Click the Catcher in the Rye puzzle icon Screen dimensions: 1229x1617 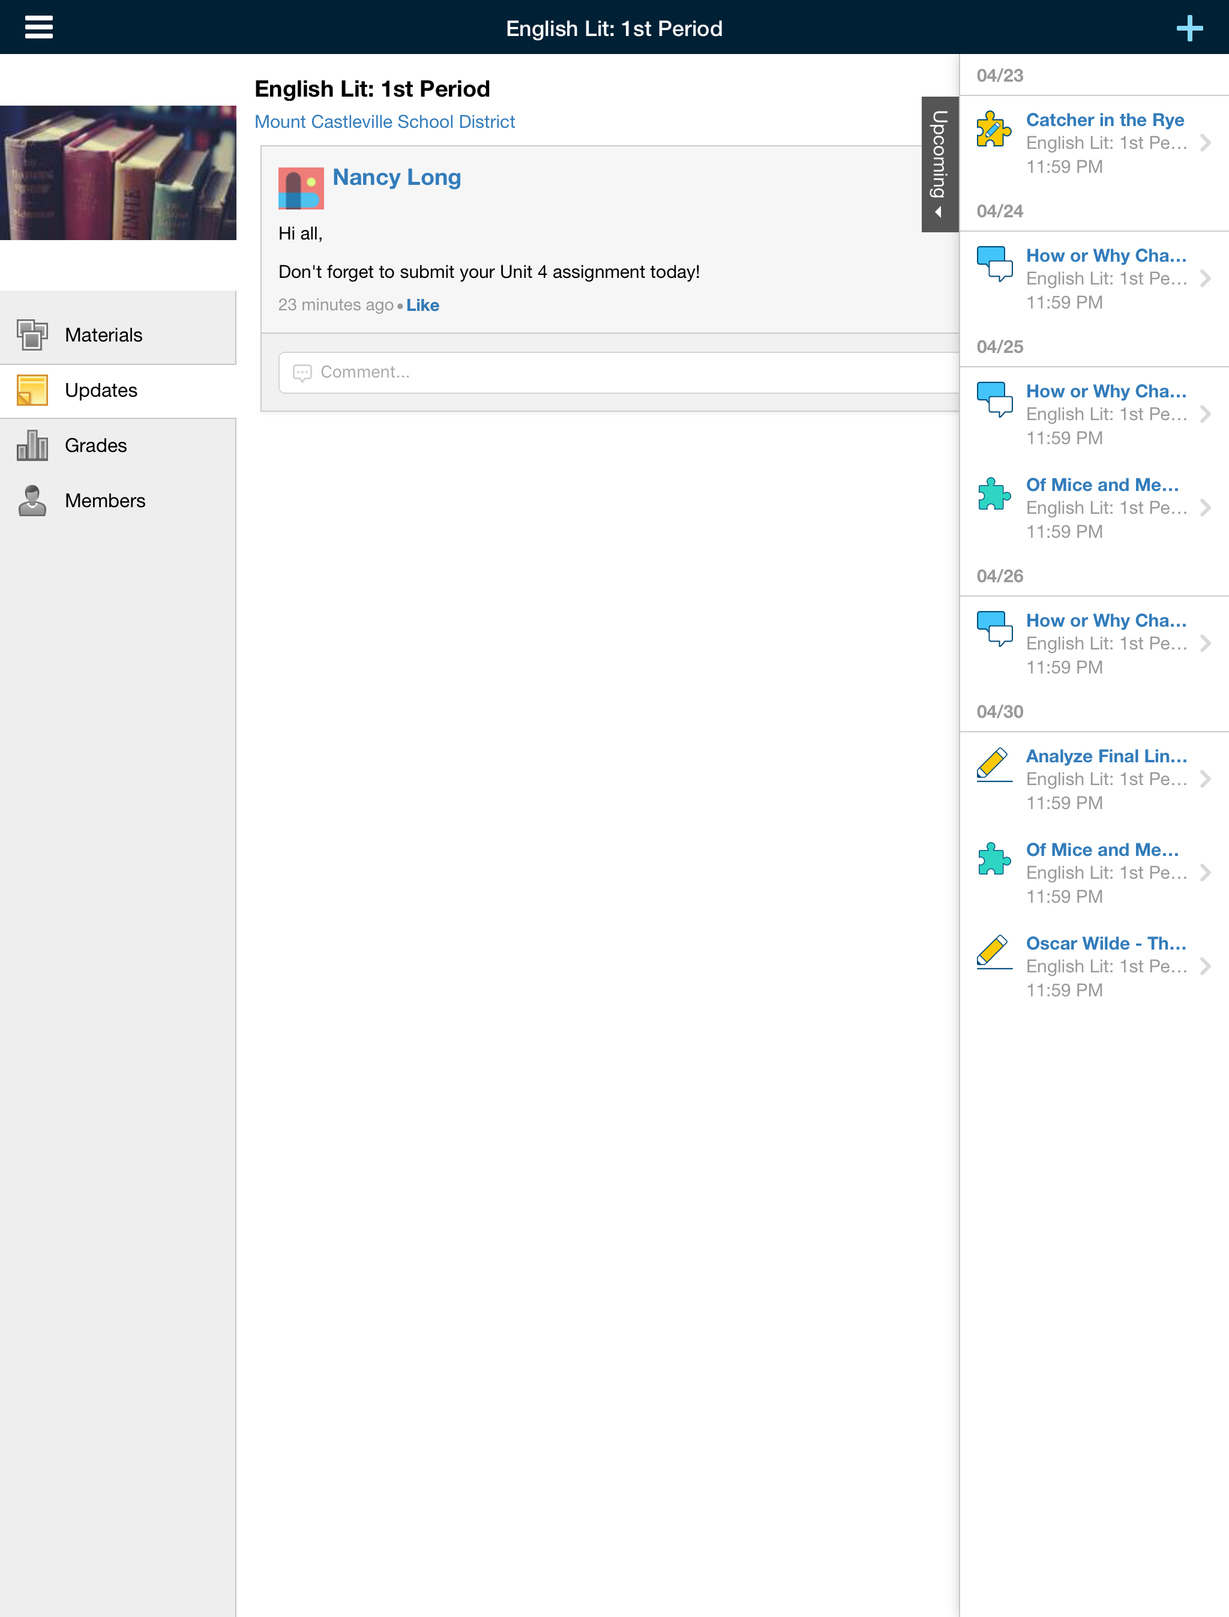(993, 130)
